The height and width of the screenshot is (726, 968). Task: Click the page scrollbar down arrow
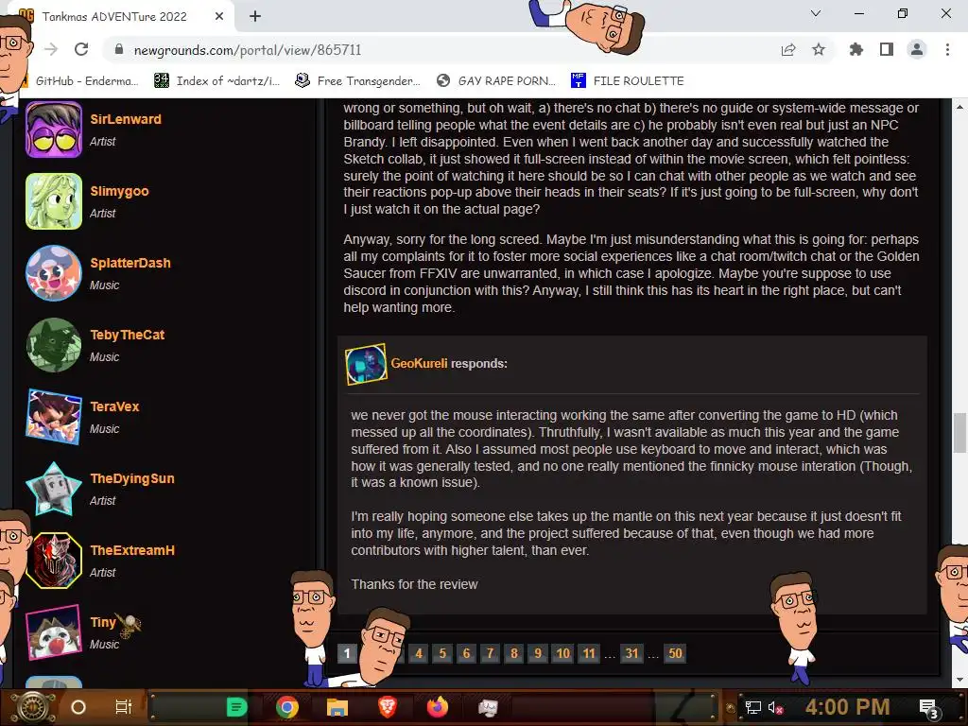point(959,680)
